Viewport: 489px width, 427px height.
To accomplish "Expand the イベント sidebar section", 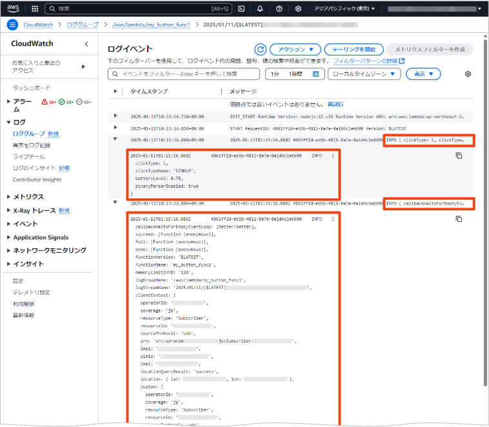I will (9, 224).
